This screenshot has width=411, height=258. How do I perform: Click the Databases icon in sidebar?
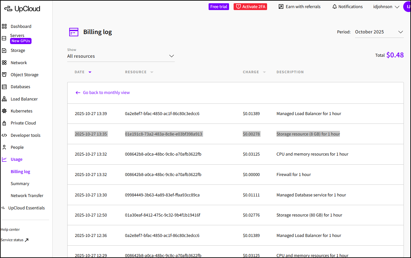(x=4, y=87)
